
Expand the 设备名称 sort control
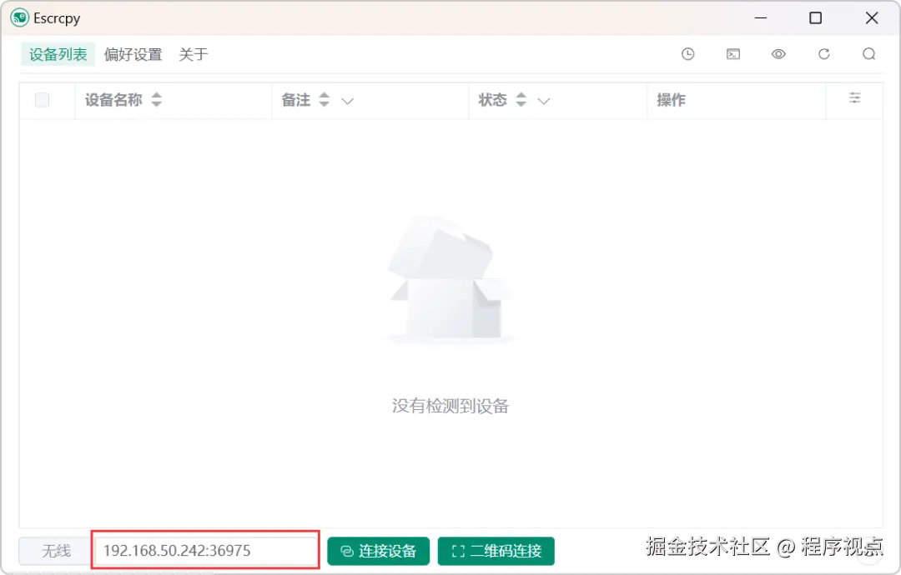(156, 98)
